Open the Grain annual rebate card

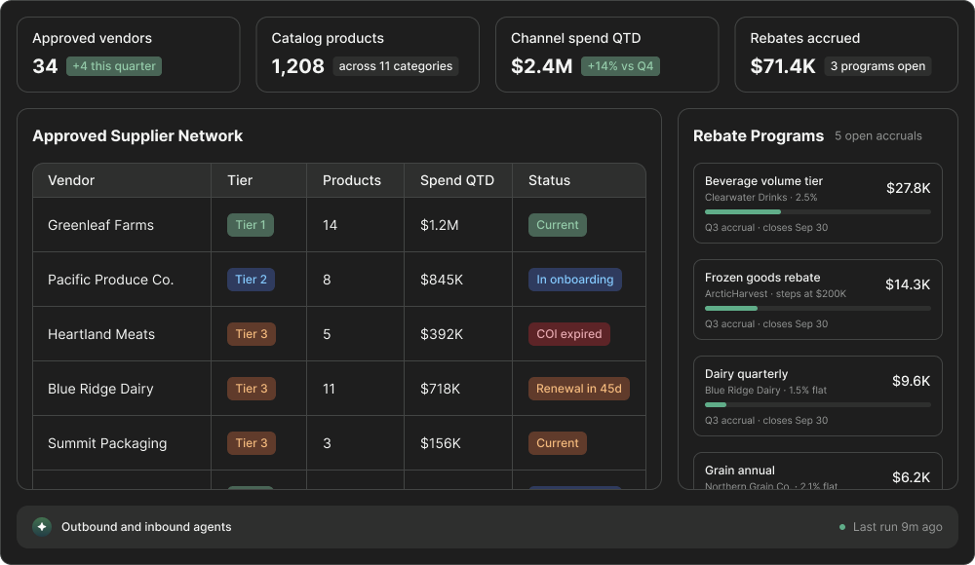817,471
